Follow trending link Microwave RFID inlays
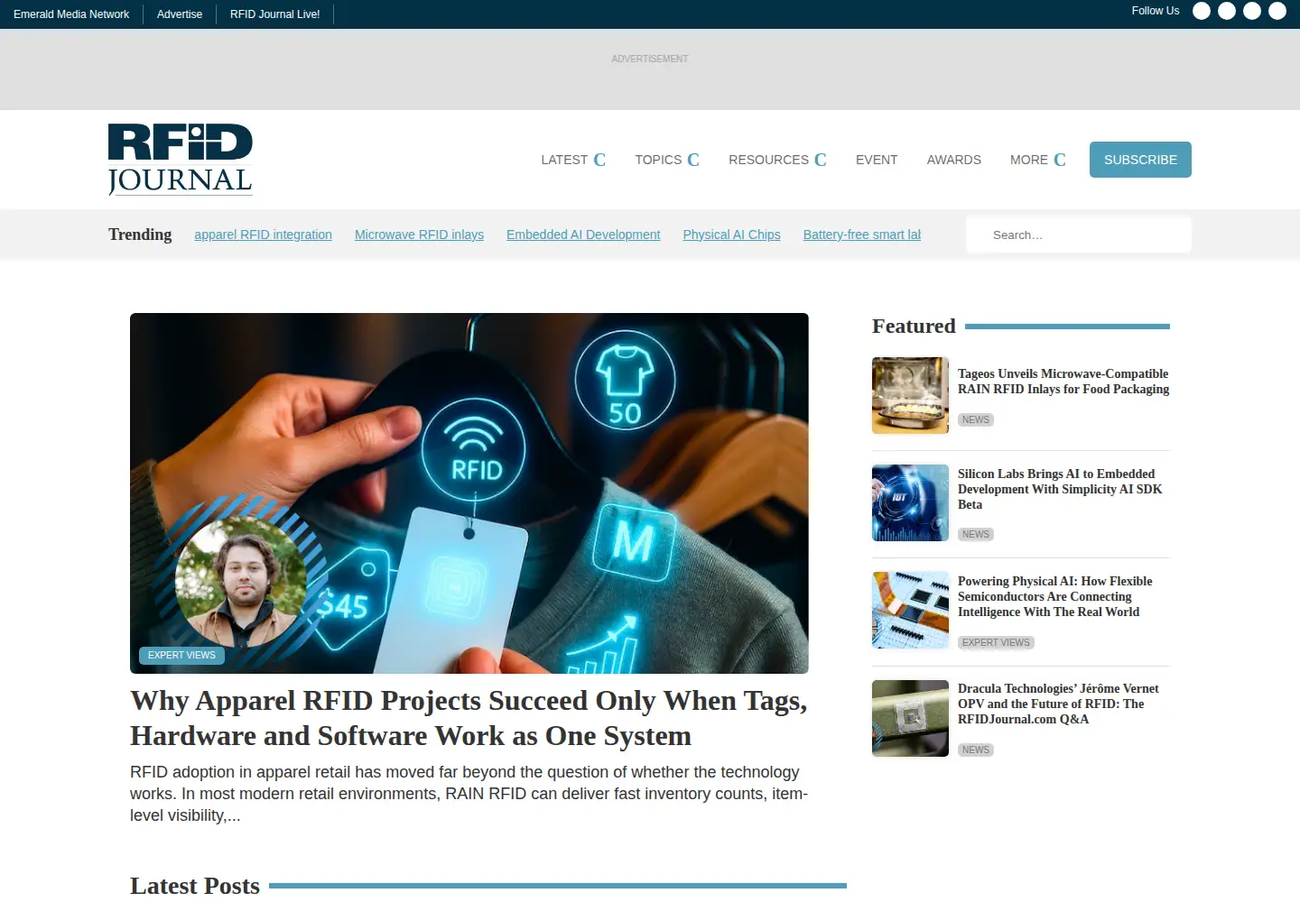 [419, 235]
